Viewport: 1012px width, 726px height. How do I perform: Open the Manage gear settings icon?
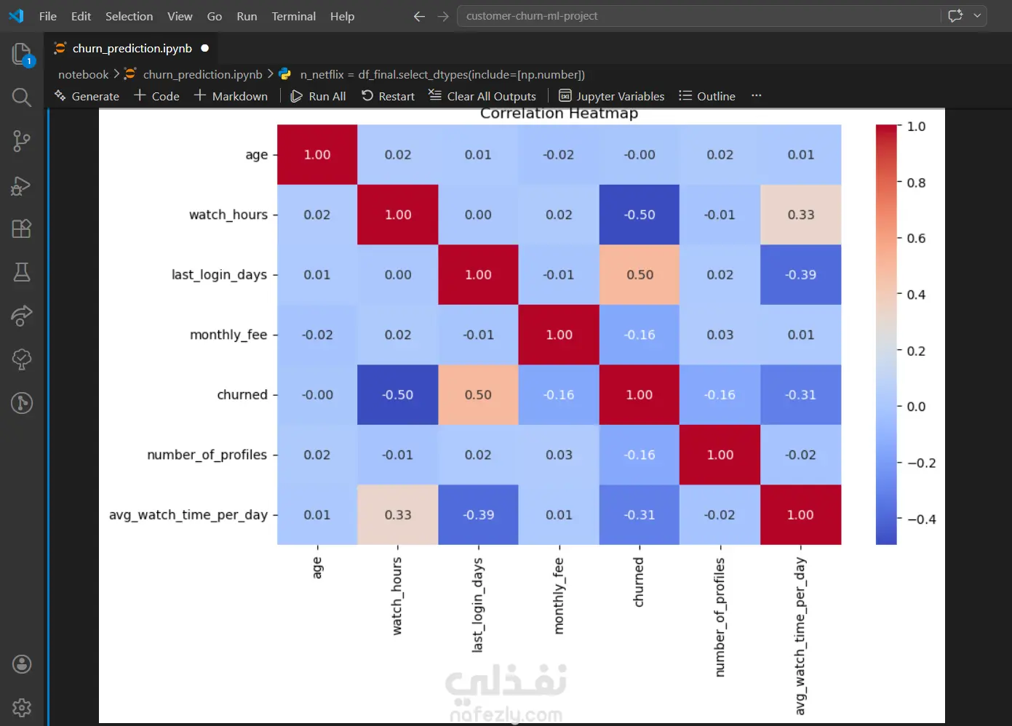coord(22,707)
